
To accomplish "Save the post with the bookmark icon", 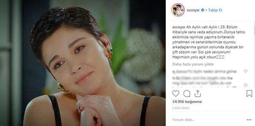I will 249,94.
